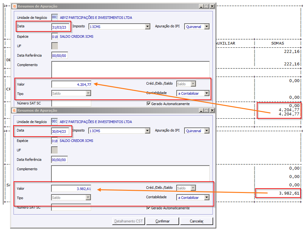Click the Data field showing 30/04/23
This screenshot has height=230, width=304.
[60, 131]
